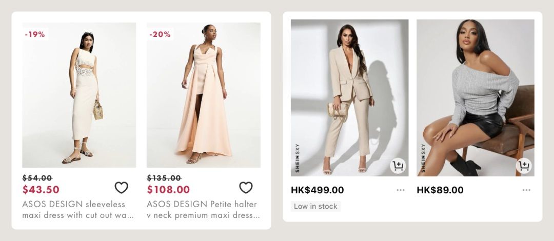
Task: Open more options for HK$499.00 item
Action: [400, 190]
